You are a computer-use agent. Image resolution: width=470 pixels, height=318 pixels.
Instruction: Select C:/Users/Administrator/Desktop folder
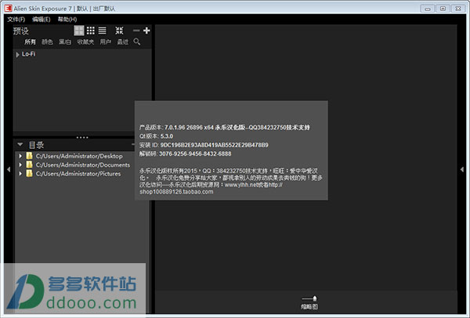click(x=79, y=156)
